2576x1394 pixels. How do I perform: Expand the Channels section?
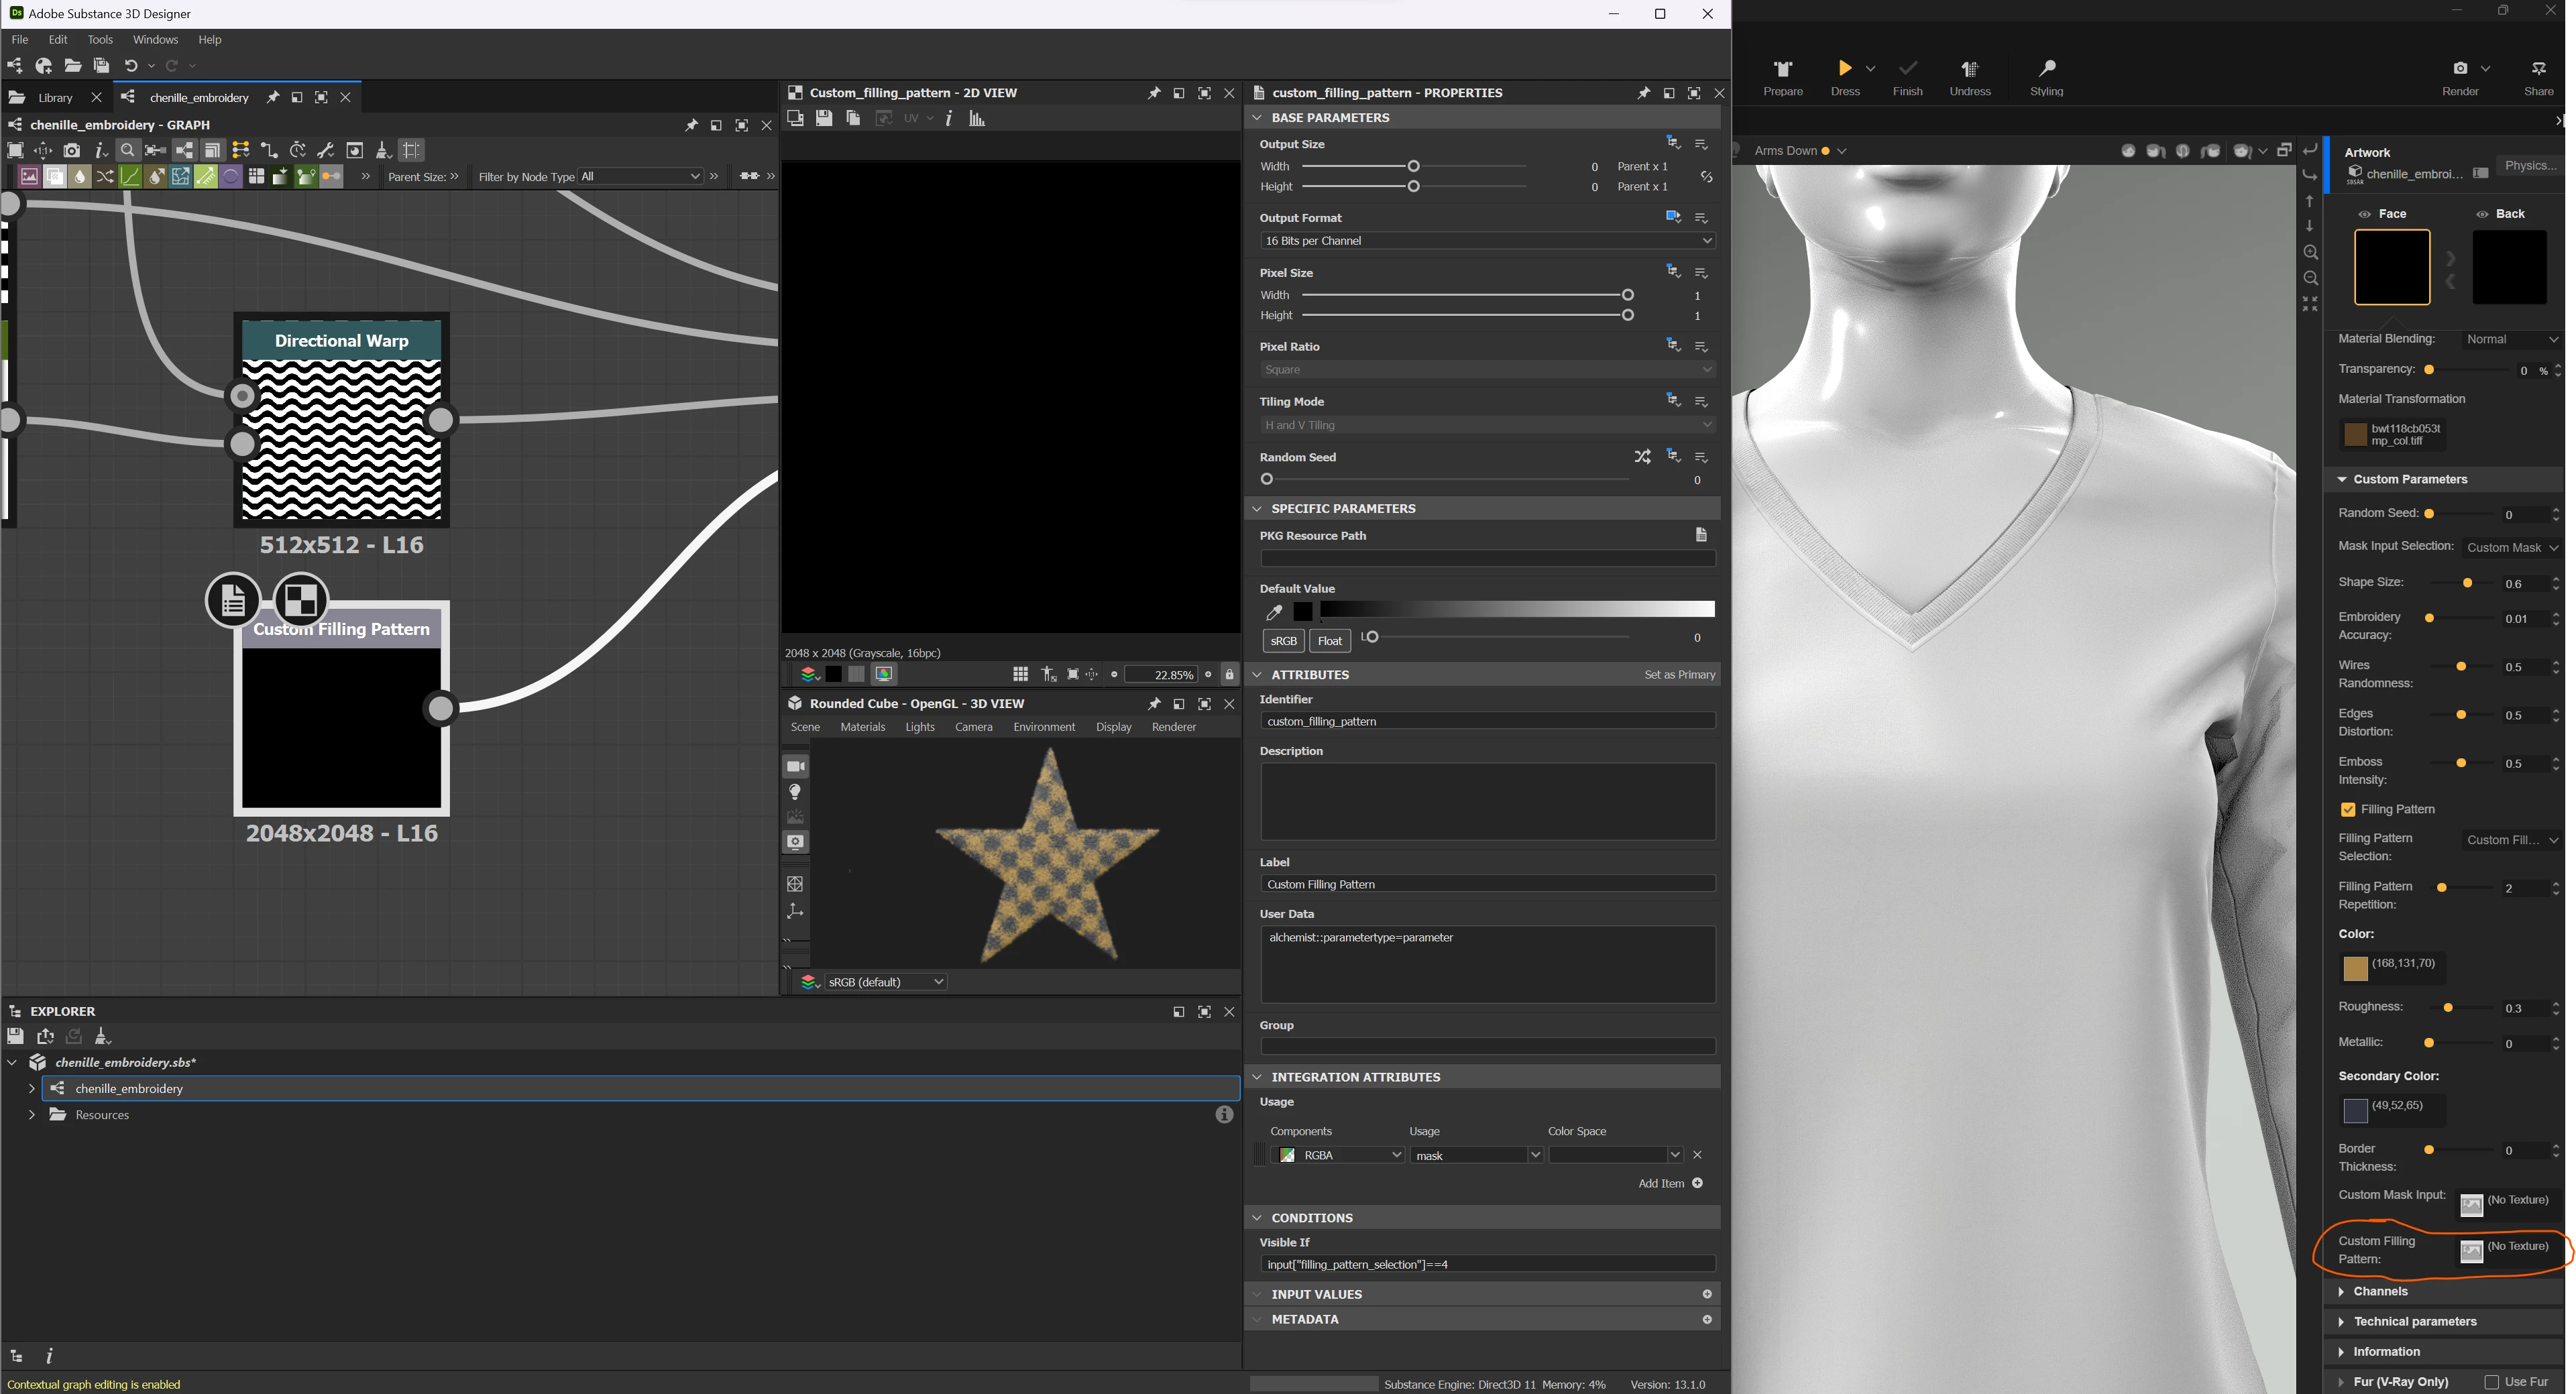(2380, 1291)
